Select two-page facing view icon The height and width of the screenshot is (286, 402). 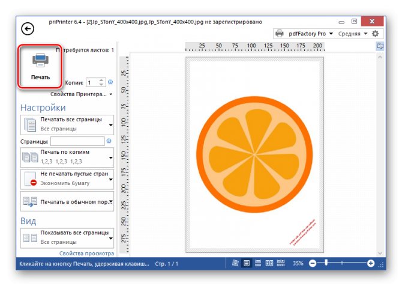(269, 263)
